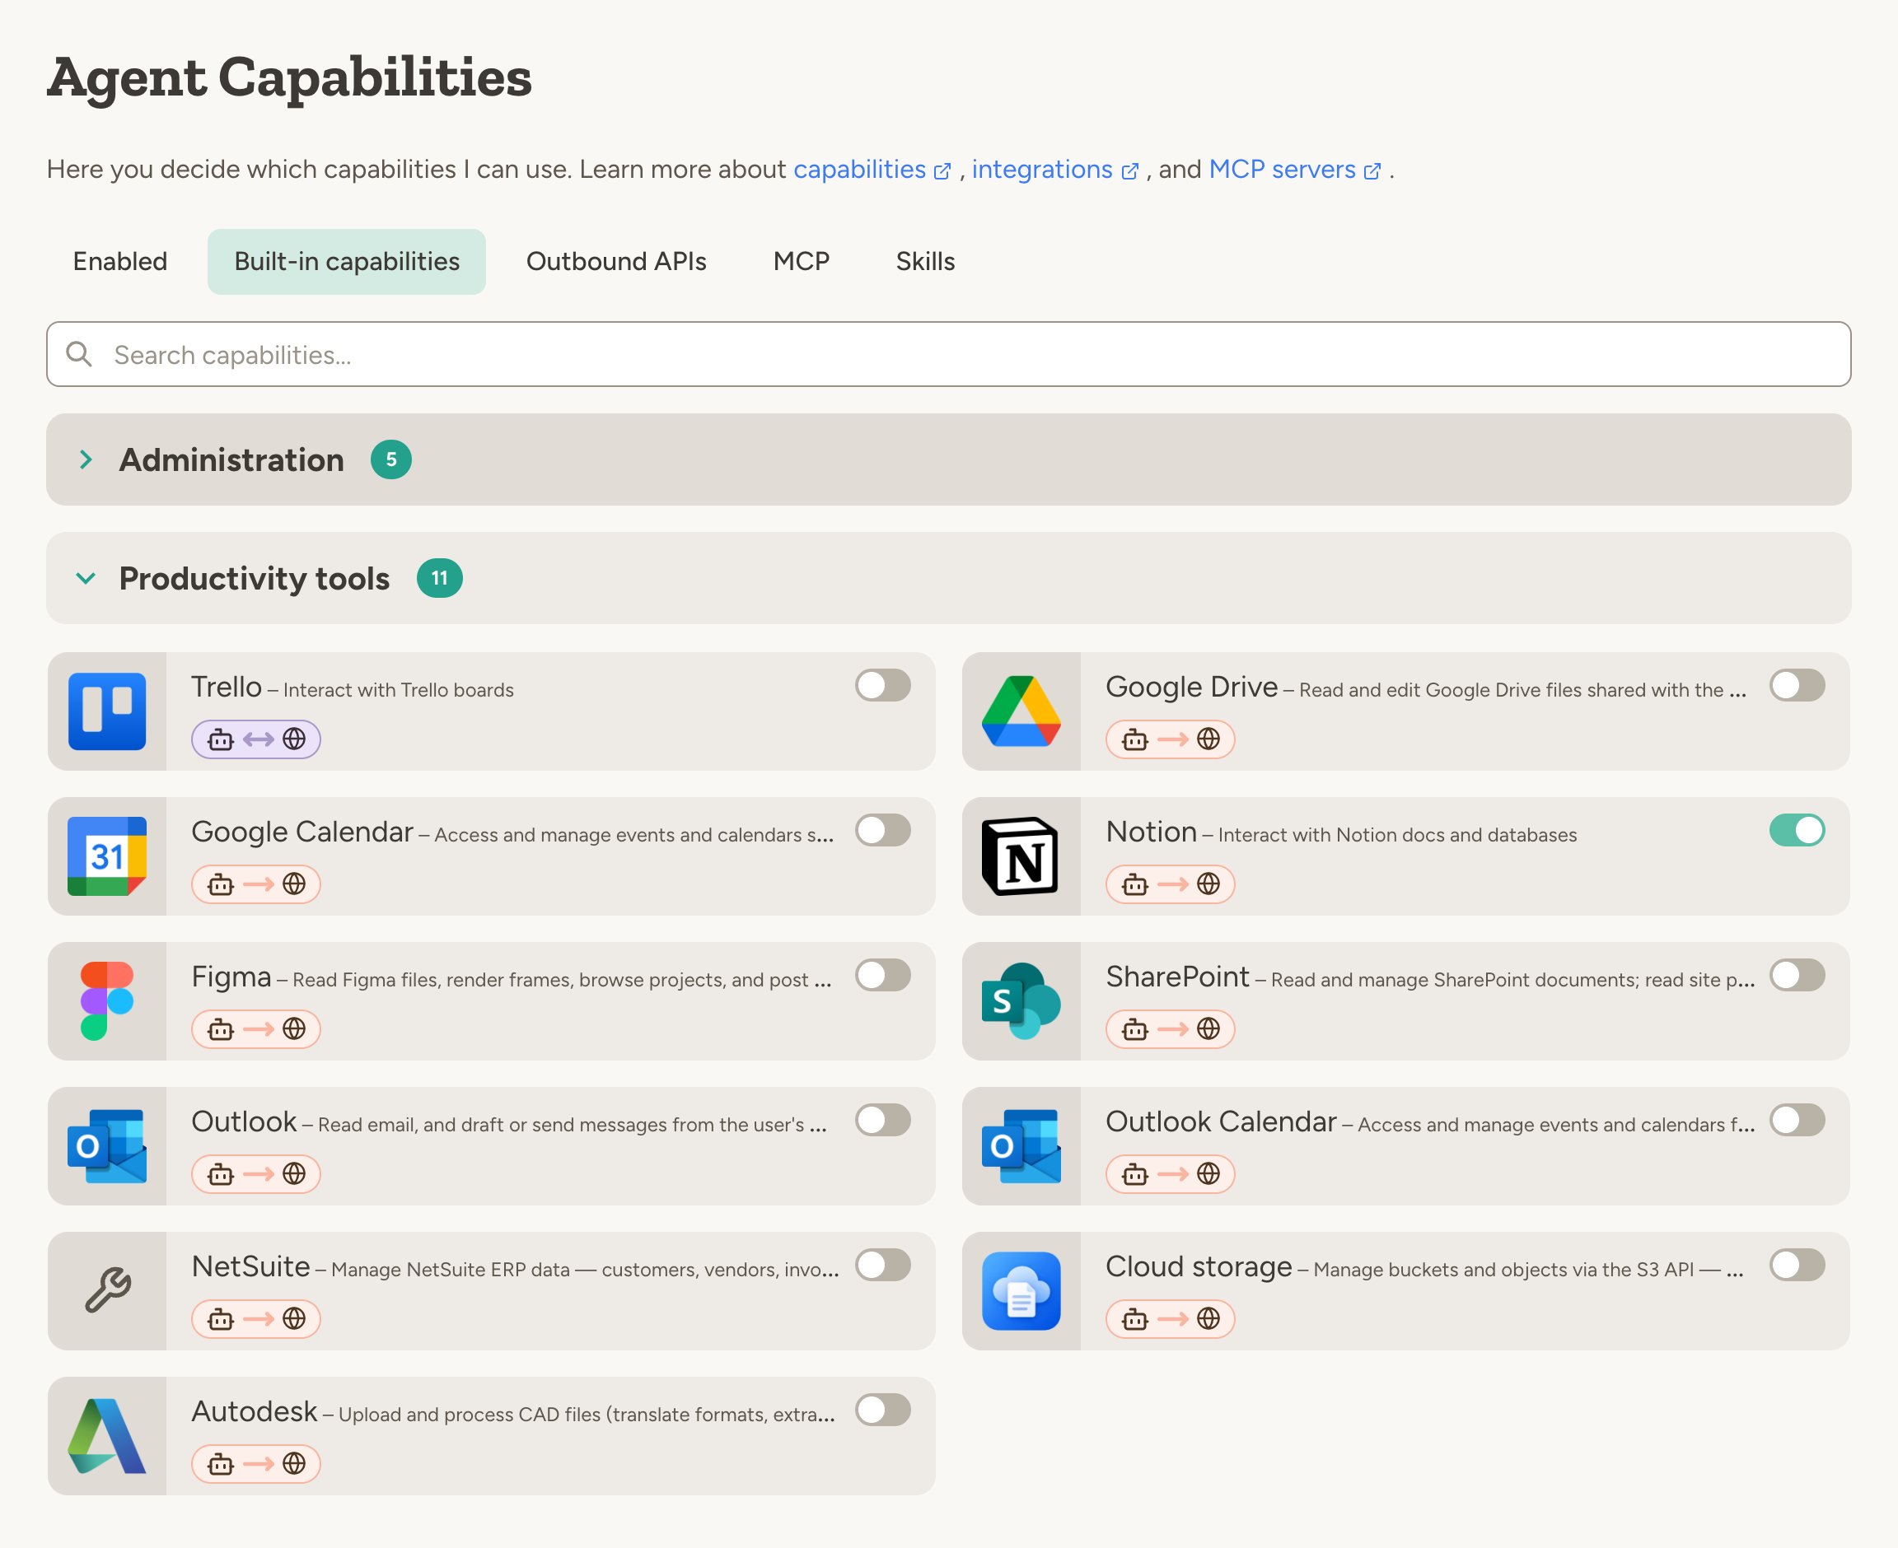
Task: Focus the Search capabilities field
Action: click(948, 354)
